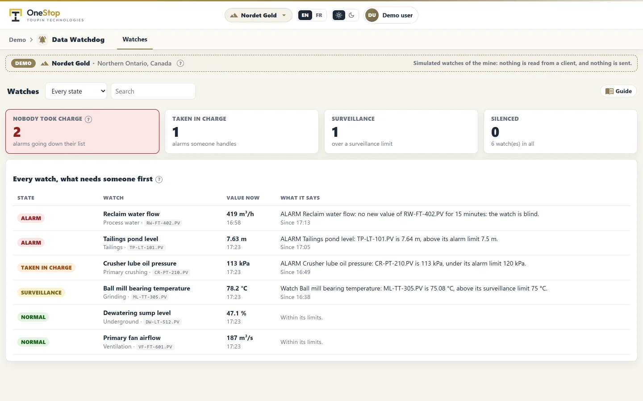This screenshot has width=643, height=401.
Task: Click the 419 m³/h value
Action: pyautogui.click(x=240, y=214)
